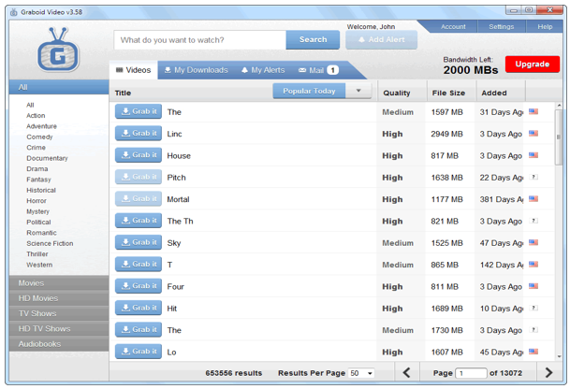Expand the Audiobooks category section
Image resolution: width=570 pixels, height=389 pixels.
56,344
